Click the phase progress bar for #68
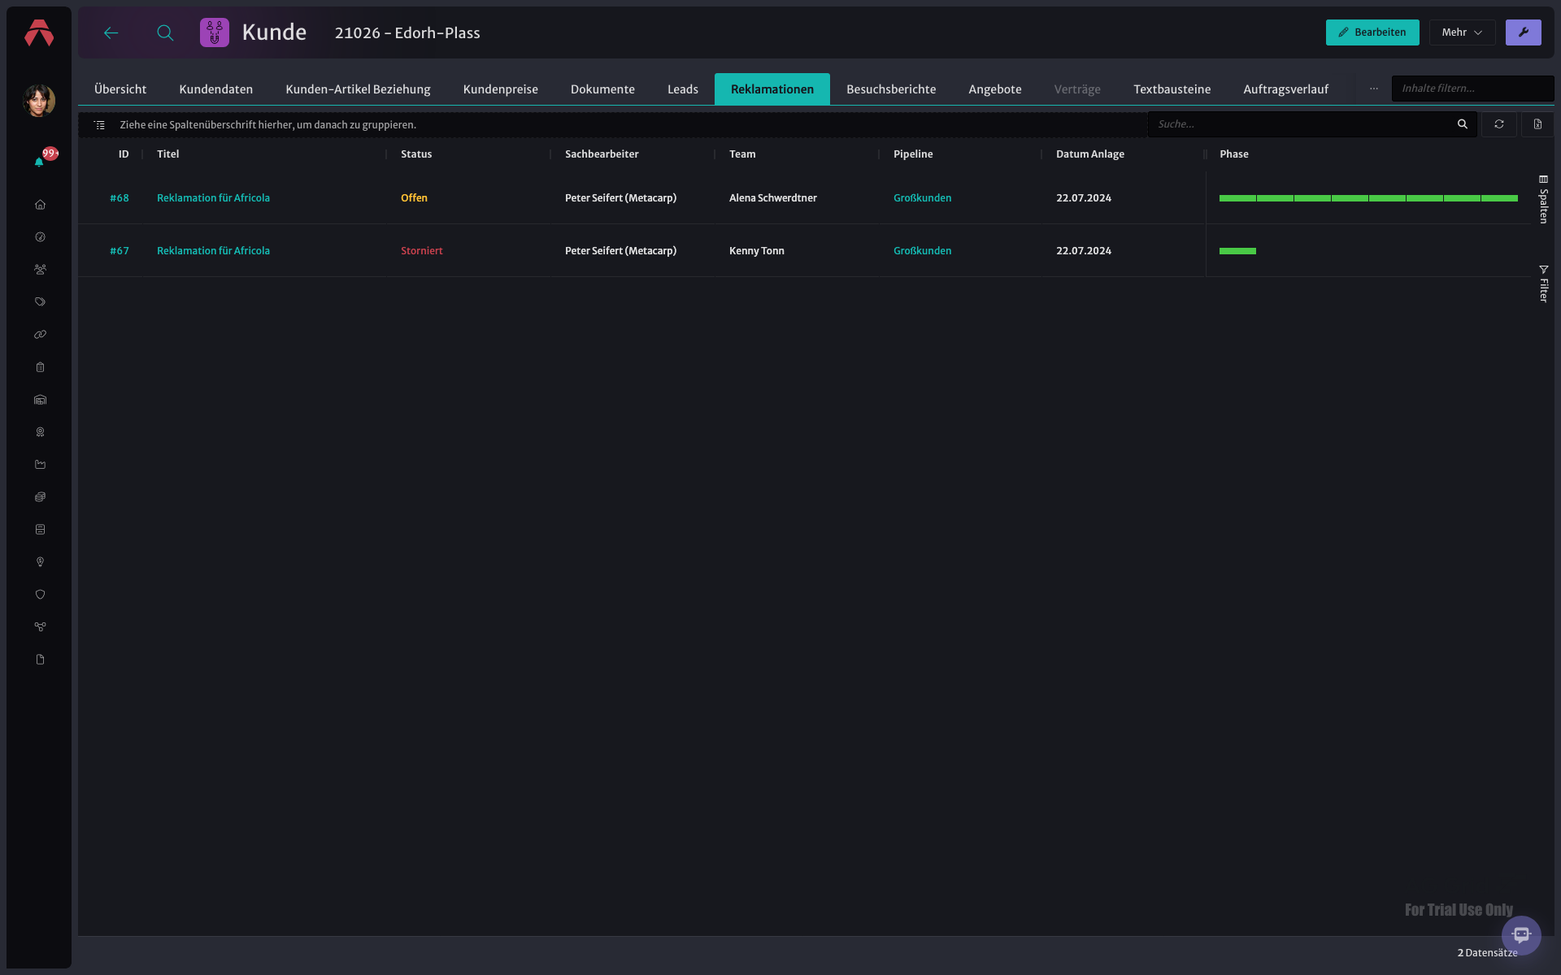1561x975 pixels. point(1368,198)
